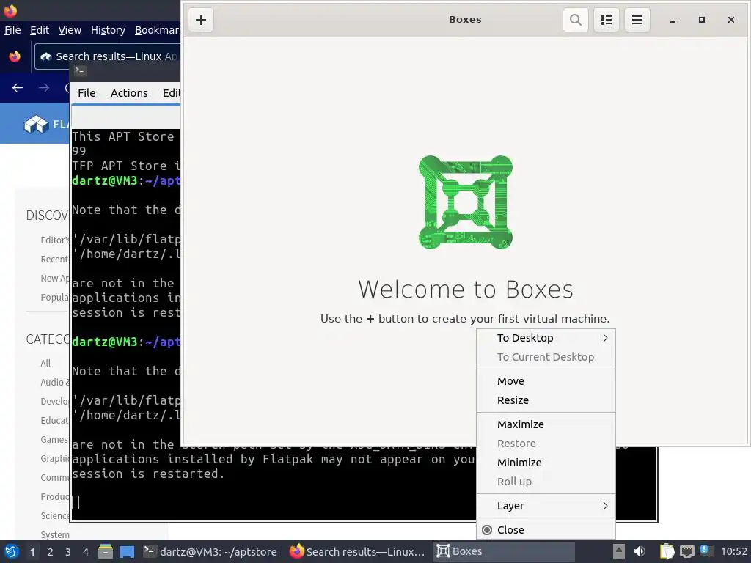The height and width of the screenshot is (563, 751).
Task: Switch Boxes to list view
Action: pyautogui.click(x=607, y=20)
